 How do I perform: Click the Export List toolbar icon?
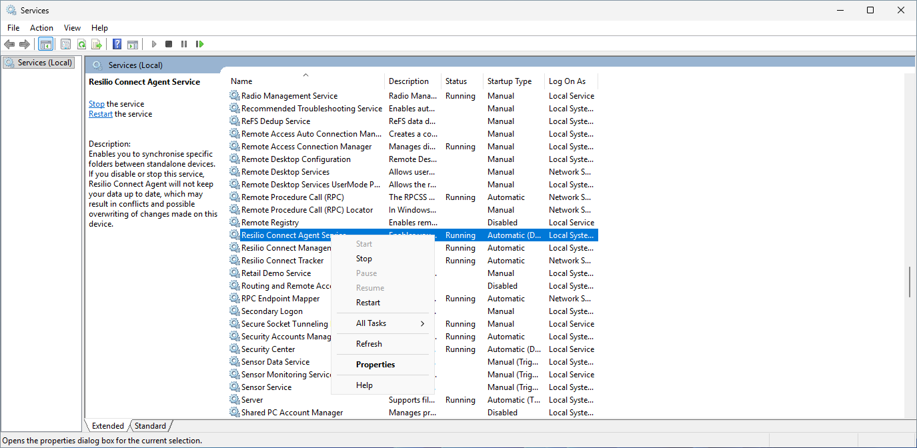point(97,44)
